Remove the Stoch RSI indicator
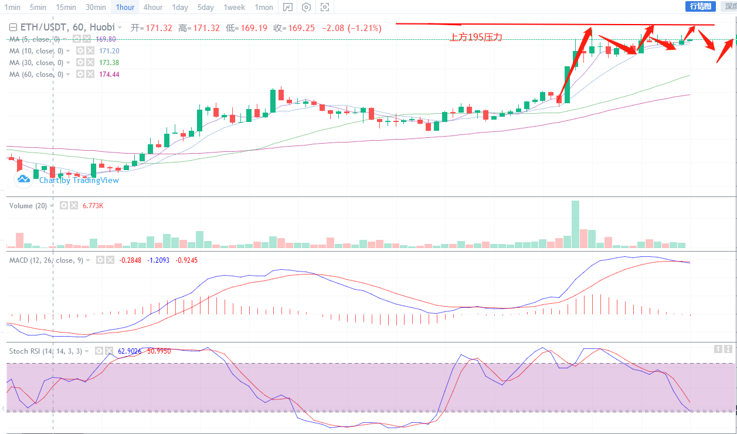This screenshot has width=737, height=434. (x=109, y=351)
